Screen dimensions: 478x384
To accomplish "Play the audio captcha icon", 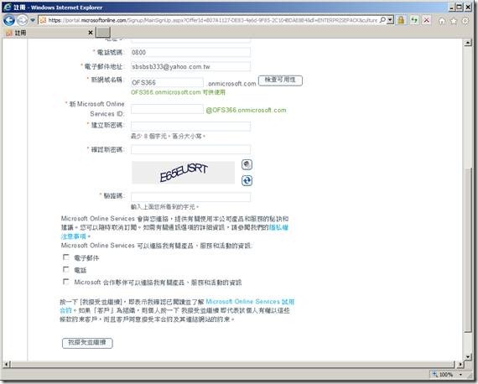I will tap(247, 164).
